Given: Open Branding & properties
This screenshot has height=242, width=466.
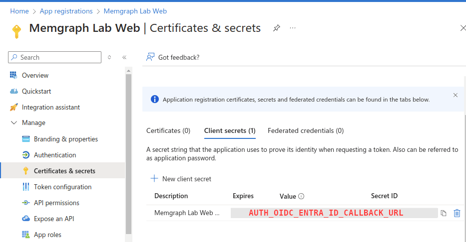Looking at the screenshot, I should (x=66, y=139).
